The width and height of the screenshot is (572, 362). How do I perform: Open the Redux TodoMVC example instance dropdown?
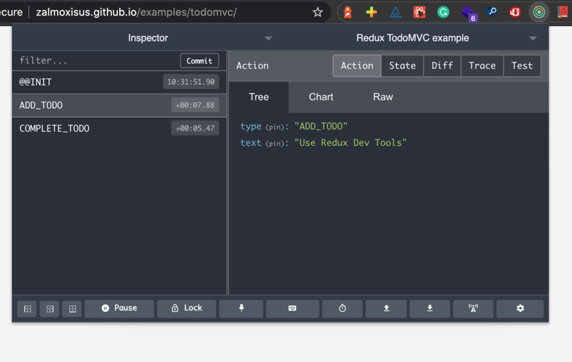[x=413, y=38]
